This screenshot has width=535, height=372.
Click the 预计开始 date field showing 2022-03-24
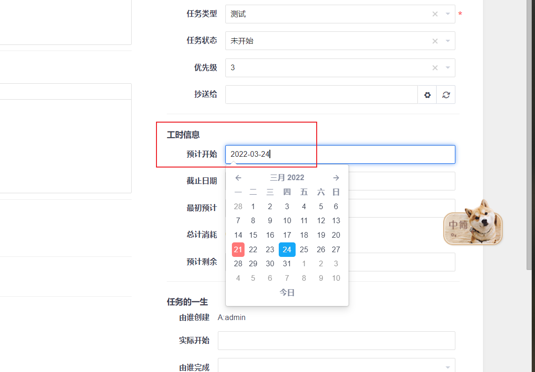click(x=340, y=154)
